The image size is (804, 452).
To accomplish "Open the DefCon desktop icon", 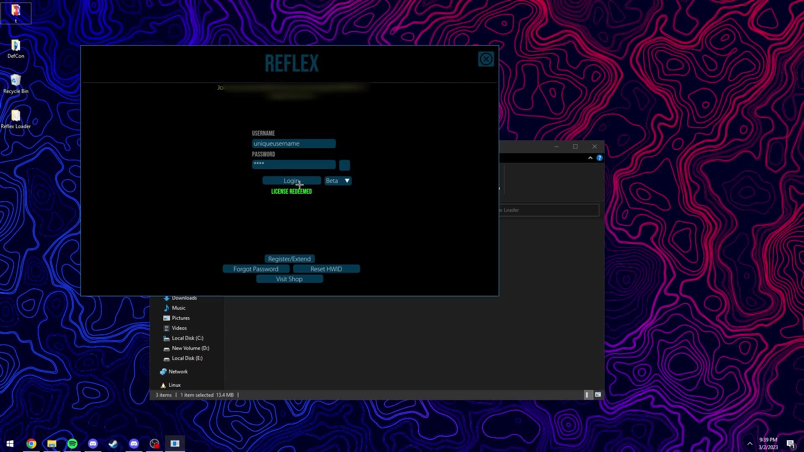I will (15, 49).
